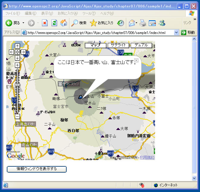Click the IE page icon in status bar
The width and height of the screenshot is (200, 192).
(x=5, y=185)
